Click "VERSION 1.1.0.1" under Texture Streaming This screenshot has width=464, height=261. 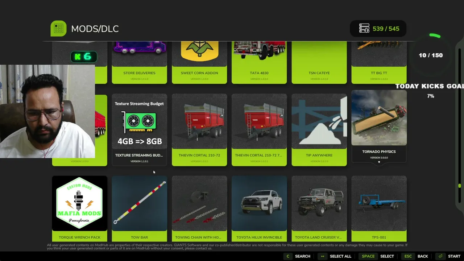click(x=139, y=161)
